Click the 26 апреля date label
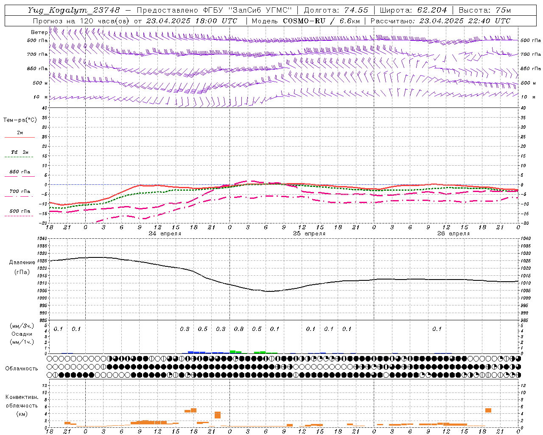Image resolution: width=543 pixels, height=435 pixels. [x=453, y=234]
